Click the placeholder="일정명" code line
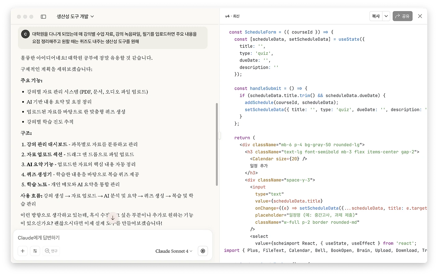This screenshot has width=438, height=276. 306,215
